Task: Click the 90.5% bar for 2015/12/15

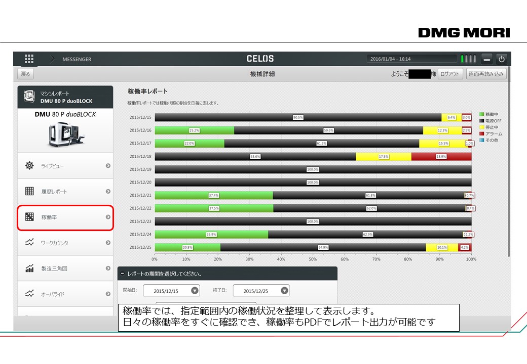Action: 298,117
